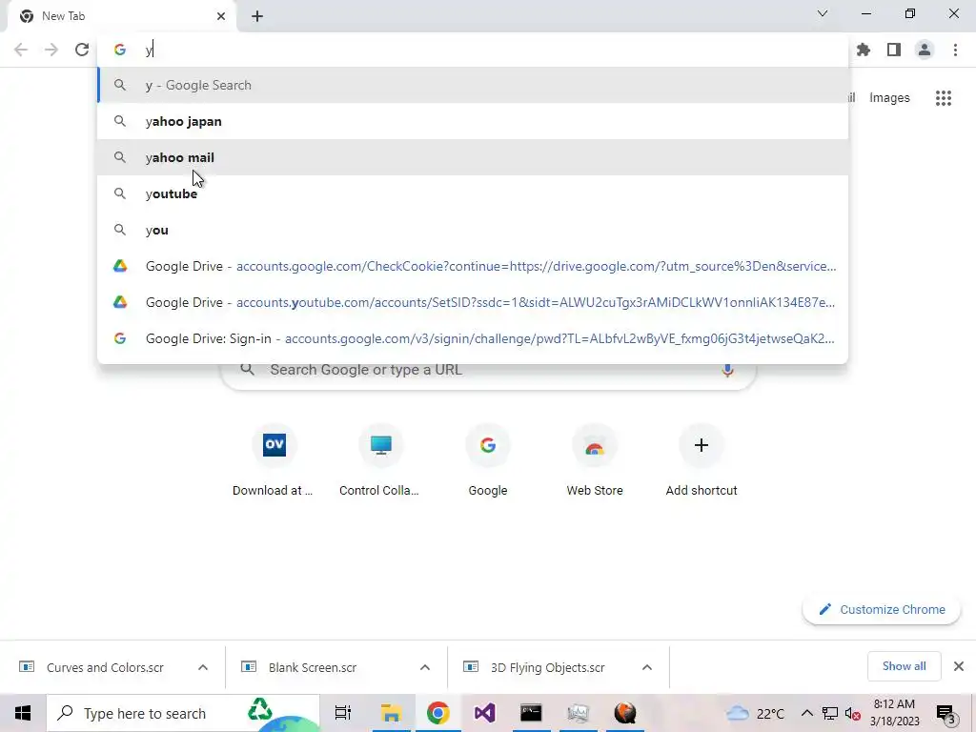This screenshot has height=732, width=976.
Task: Open the weather widget showing 22°C
Action: pos(755,713)
